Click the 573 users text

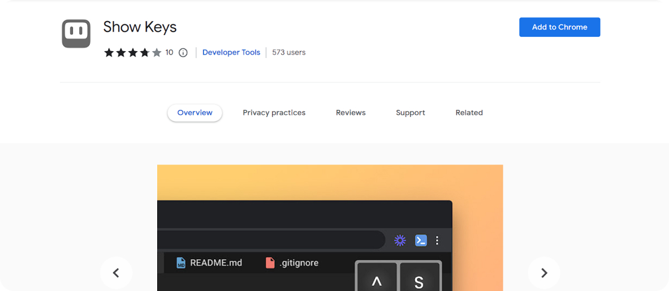pos(289,52)
